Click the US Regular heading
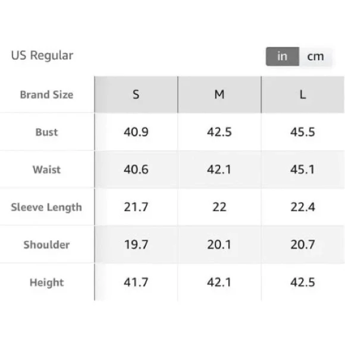 coord(42,55)
